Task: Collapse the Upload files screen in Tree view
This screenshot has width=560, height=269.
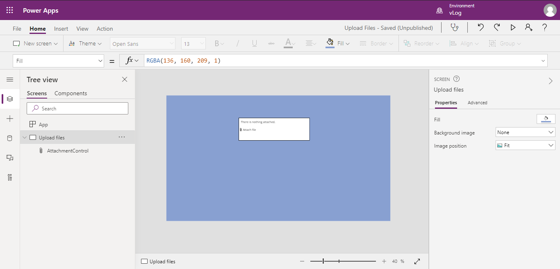Action: (x=24, y=137)
